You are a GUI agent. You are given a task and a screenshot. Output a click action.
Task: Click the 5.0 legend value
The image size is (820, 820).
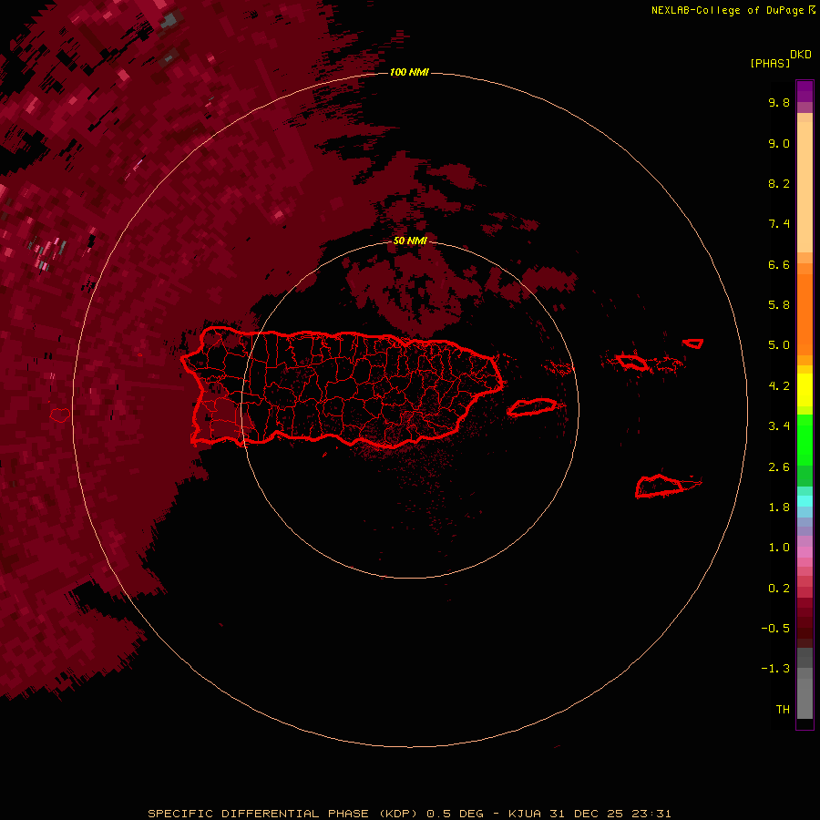click(779, 345)
